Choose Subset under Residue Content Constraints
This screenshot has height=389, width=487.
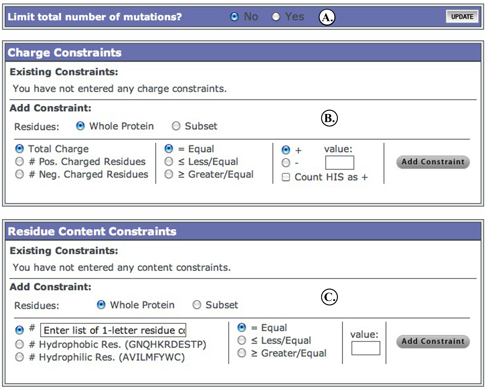point(197,305)
